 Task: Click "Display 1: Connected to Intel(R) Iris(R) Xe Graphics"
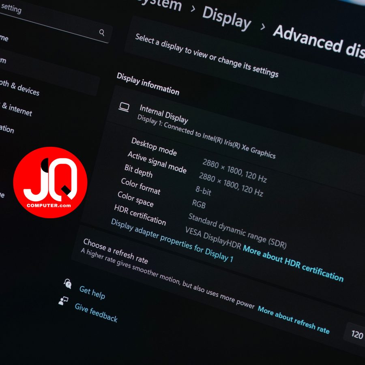click(206, 136)
